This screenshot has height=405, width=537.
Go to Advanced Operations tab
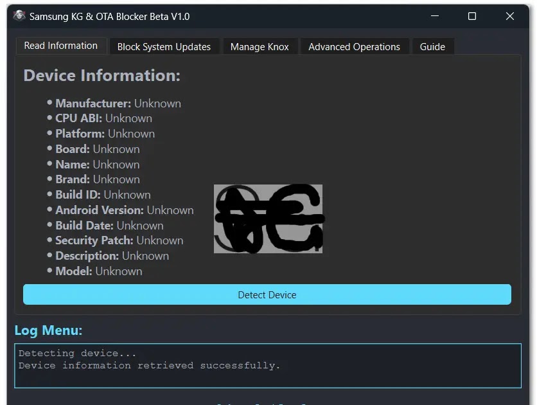[354, 46]
